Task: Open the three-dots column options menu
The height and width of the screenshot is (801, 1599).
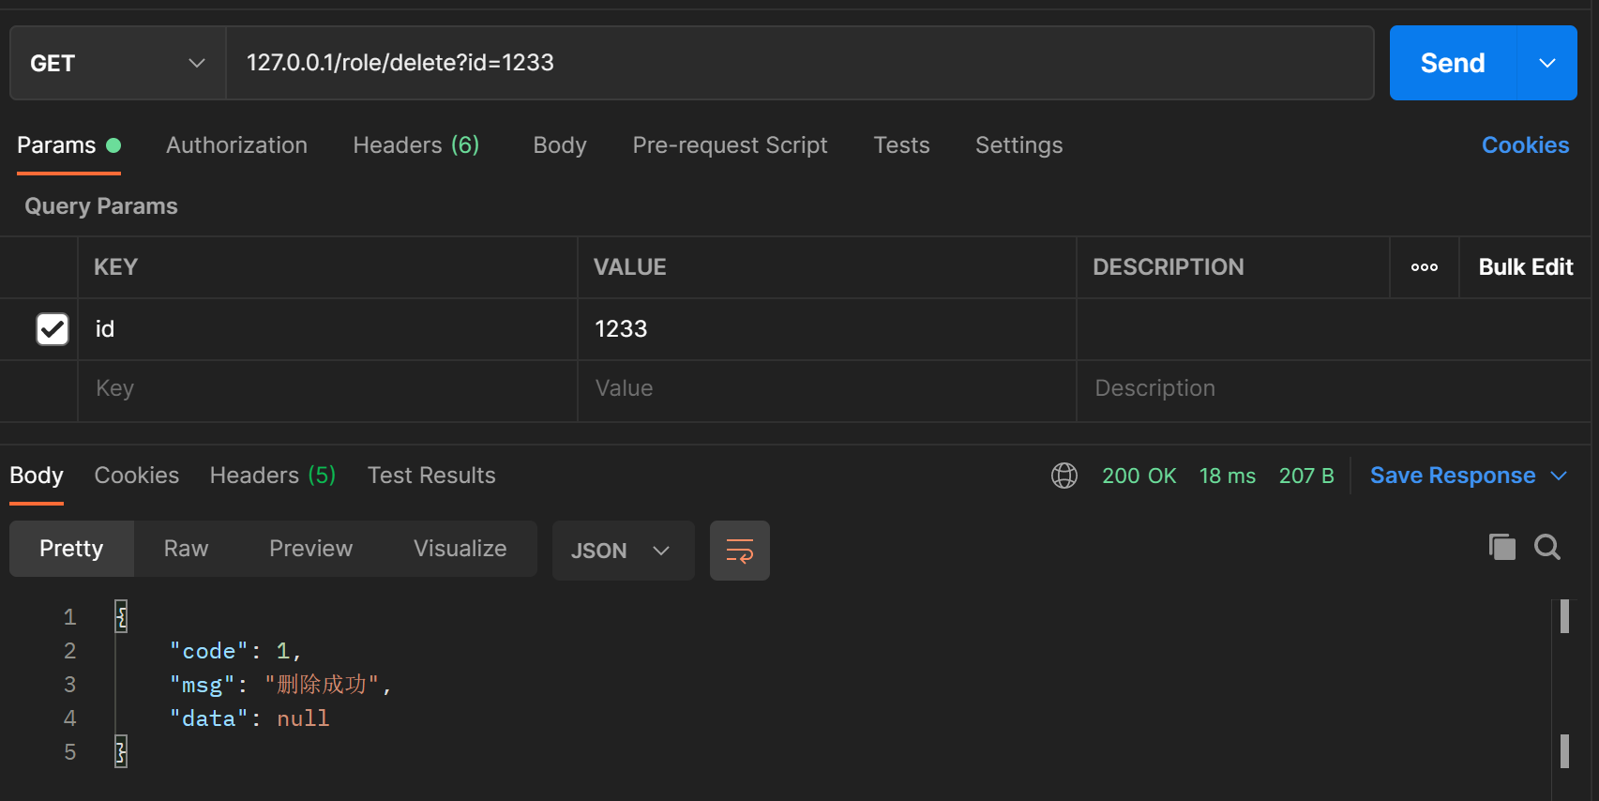Action: 1424,267
